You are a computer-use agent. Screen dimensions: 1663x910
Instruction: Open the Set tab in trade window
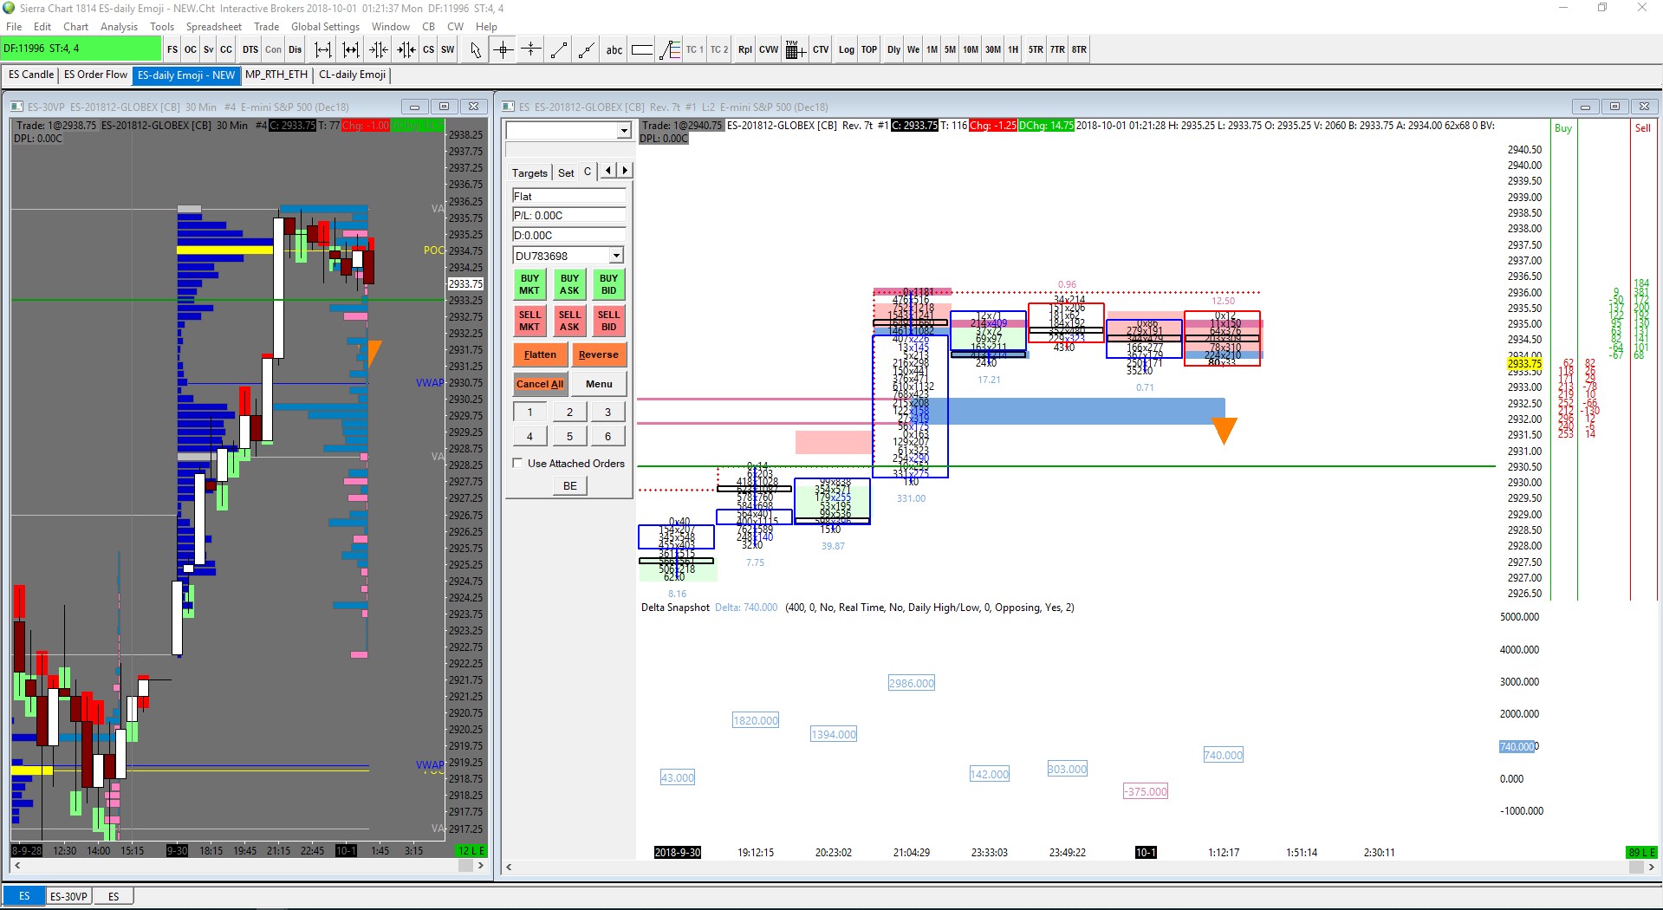566,172
